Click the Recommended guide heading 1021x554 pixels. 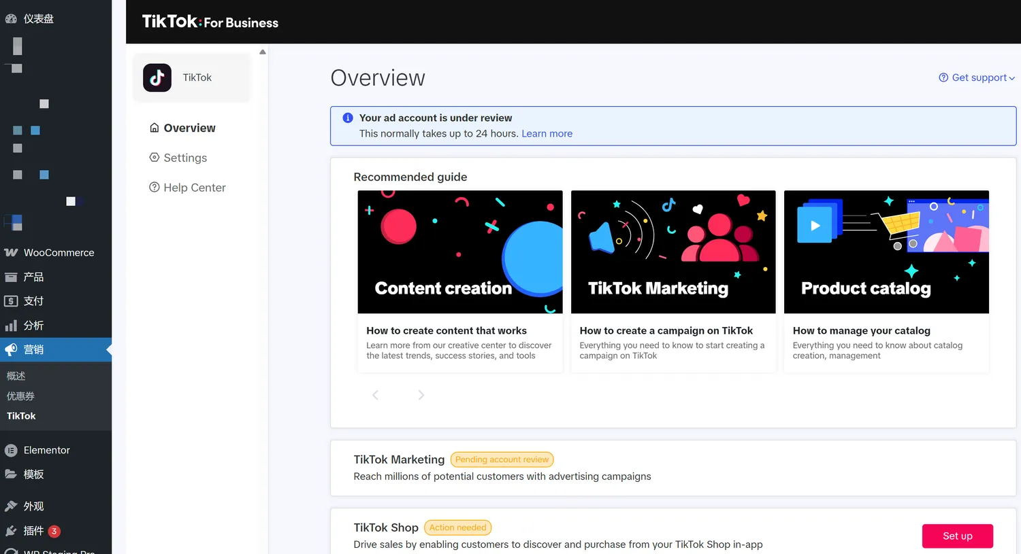[x=410, y=177]
